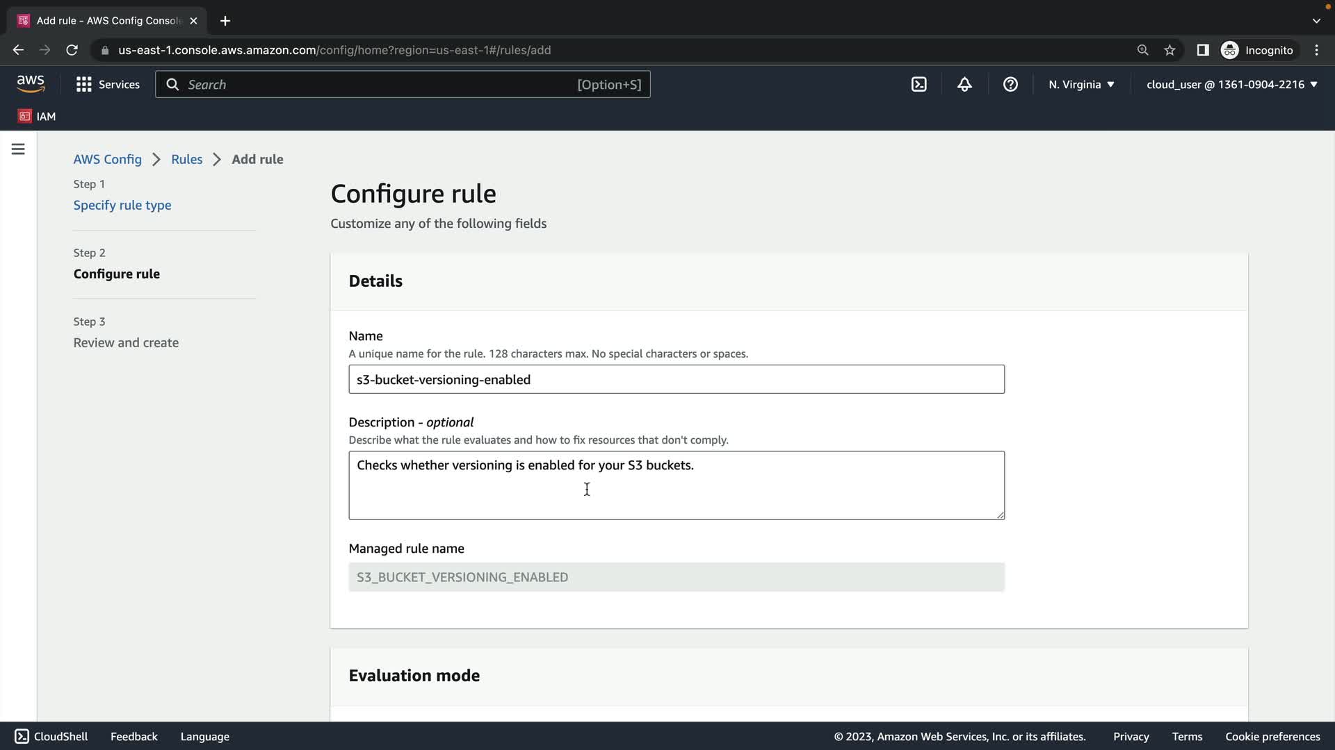Open the notifications bell
The width and height of the screenshot is (1335, 750).
pos(964,85)
